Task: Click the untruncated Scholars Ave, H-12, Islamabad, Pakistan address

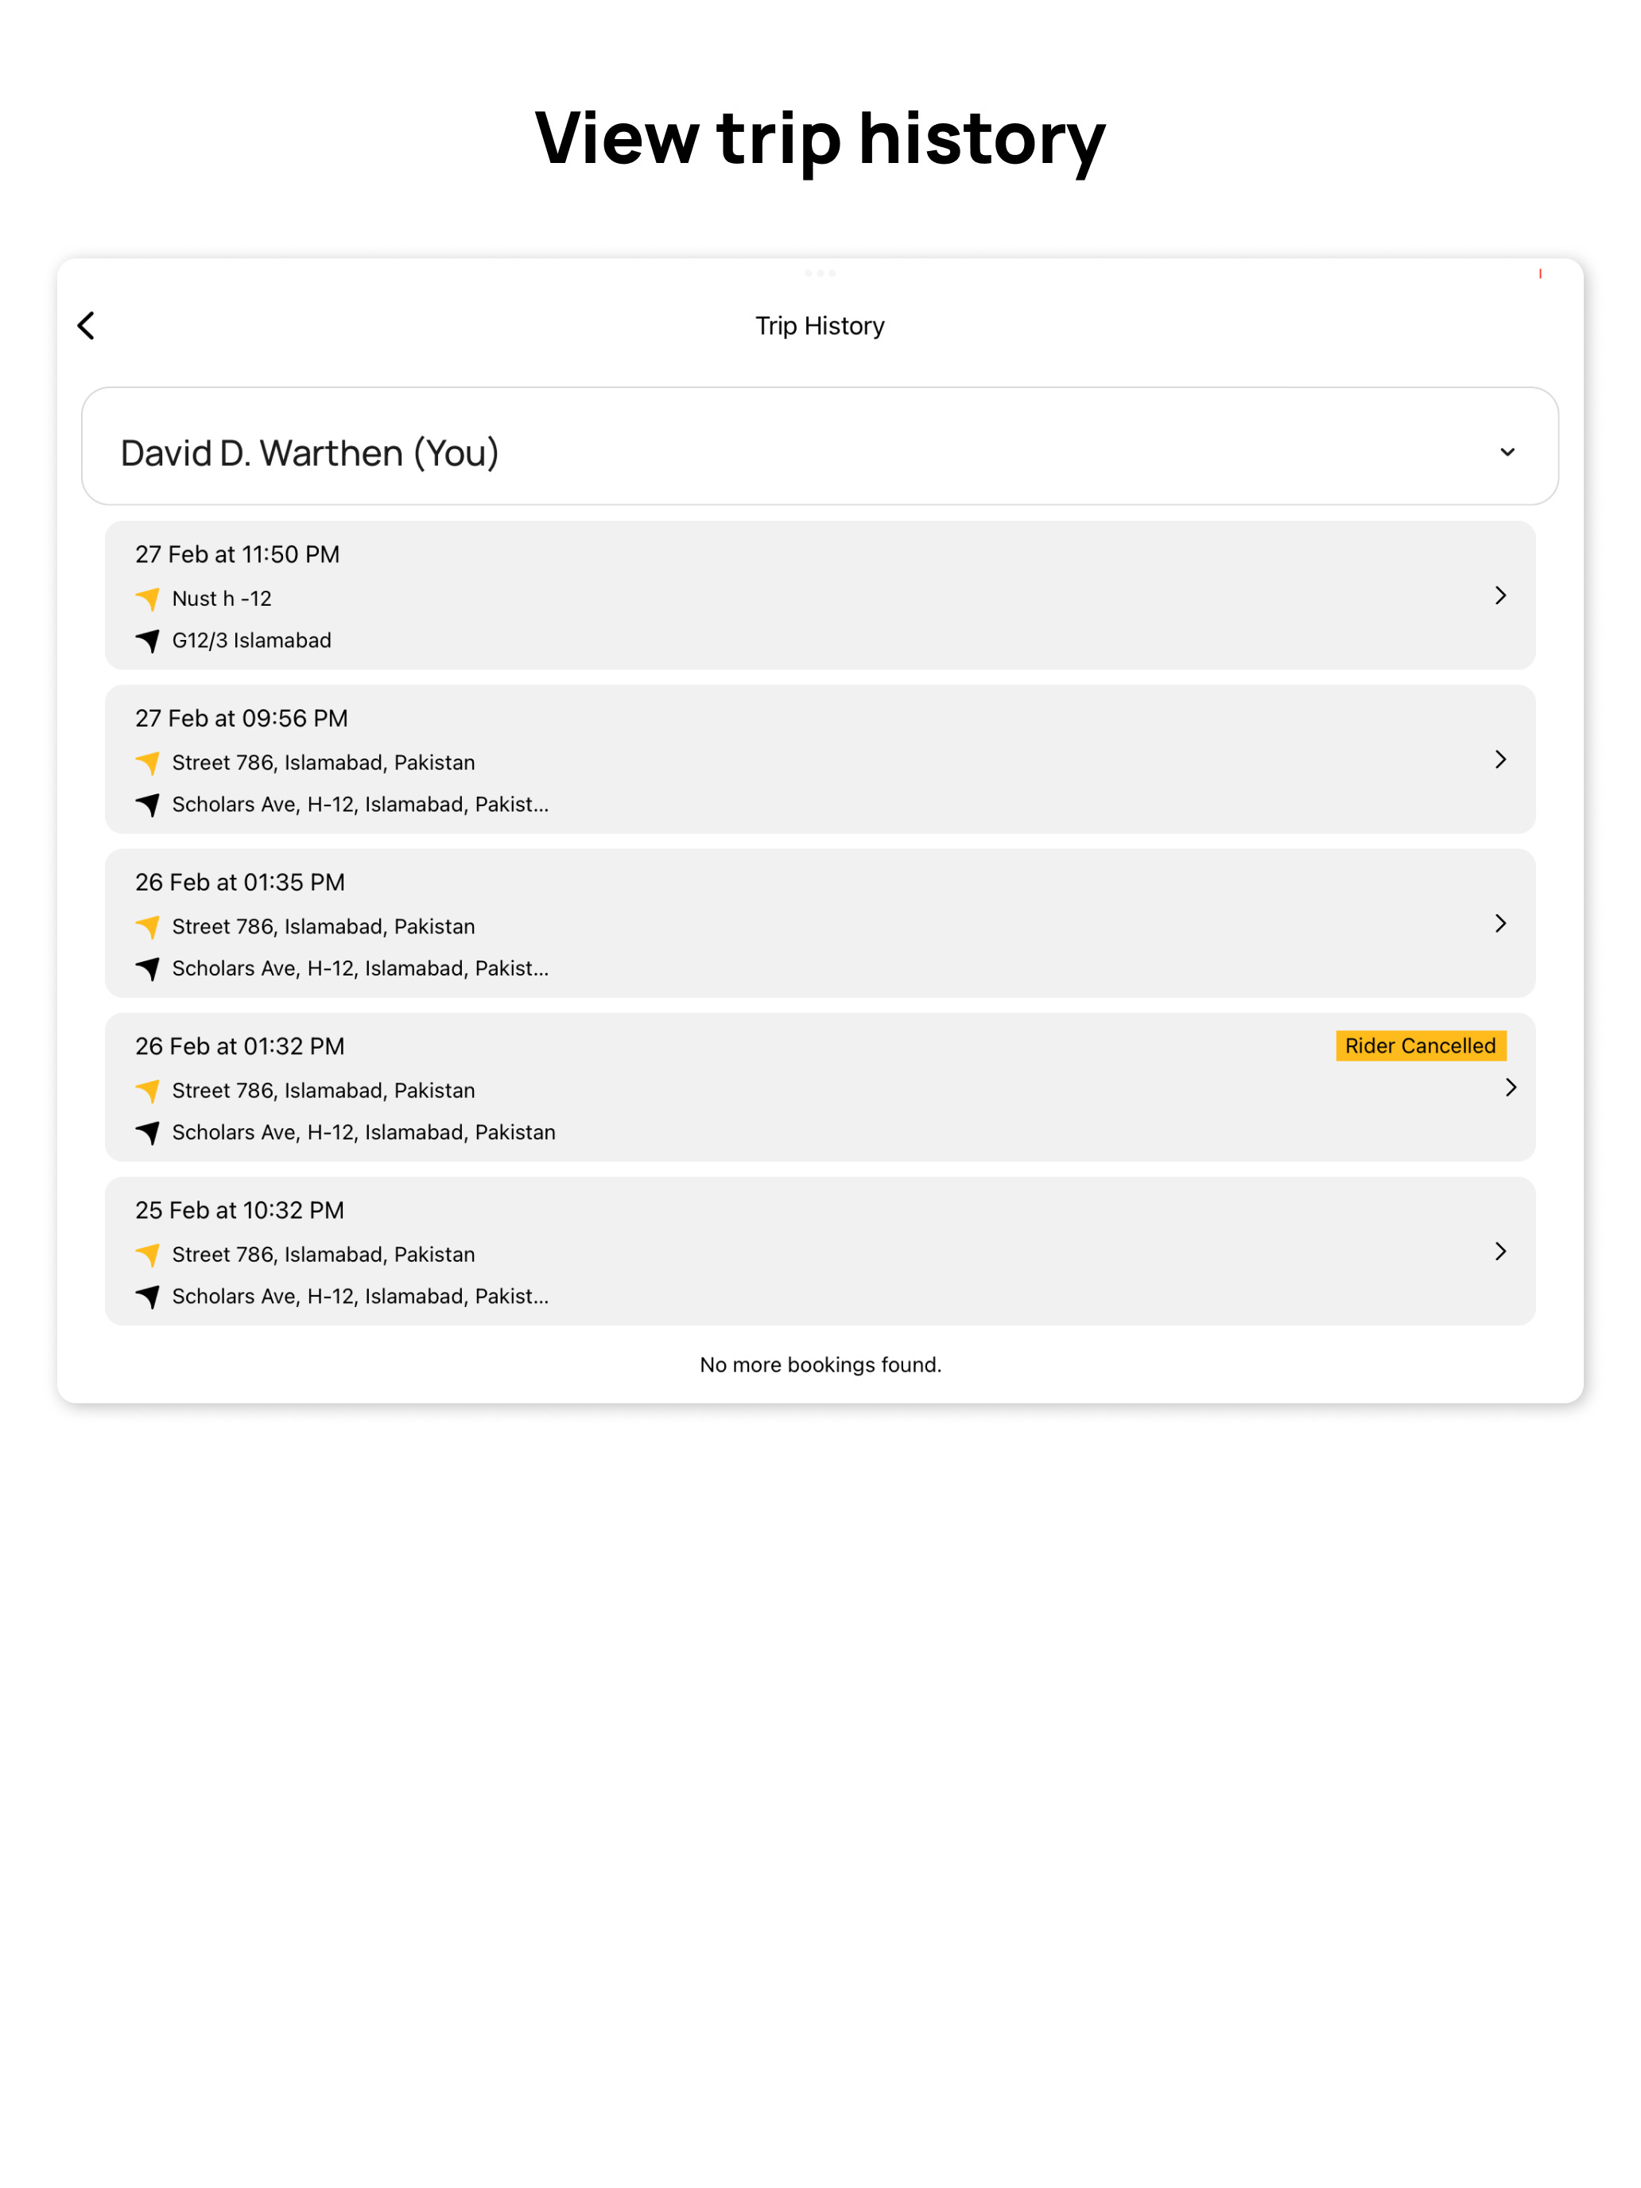Action: [x=364, y=1134]
